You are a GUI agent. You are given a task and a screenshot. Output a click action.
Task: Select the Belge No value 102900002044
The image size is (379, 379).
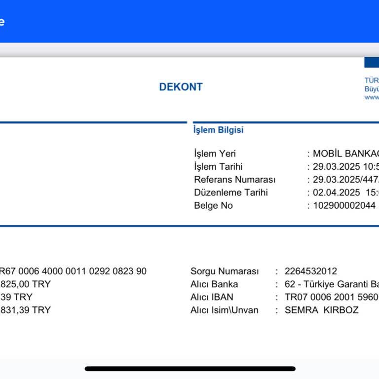tap(344, 205)
